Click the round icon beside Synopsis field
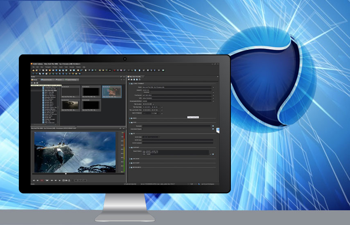350x225 pixels. point(213,126)
